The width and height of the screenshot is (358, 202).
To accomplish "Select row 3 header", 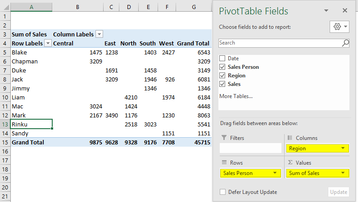I will (x=5, y=34).
